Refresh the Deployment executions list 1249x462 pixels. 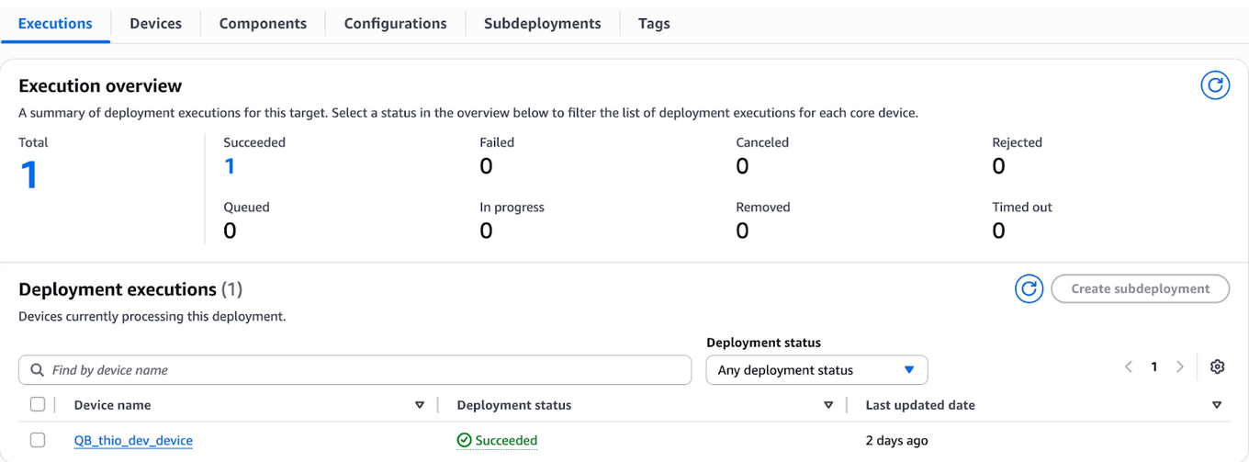click(x=1029, y=288)
